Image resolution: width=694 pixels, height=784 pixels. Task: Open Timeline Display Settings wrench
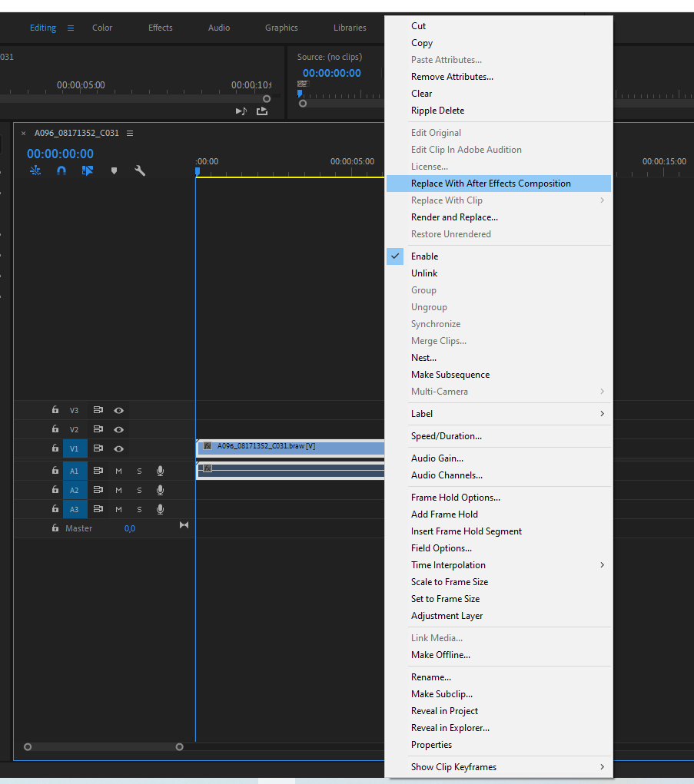140,170
